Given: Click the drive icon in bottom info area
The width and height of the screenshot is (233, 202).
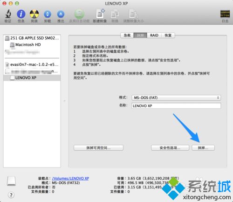Looking at the screenshot, I should pos(11,181).
